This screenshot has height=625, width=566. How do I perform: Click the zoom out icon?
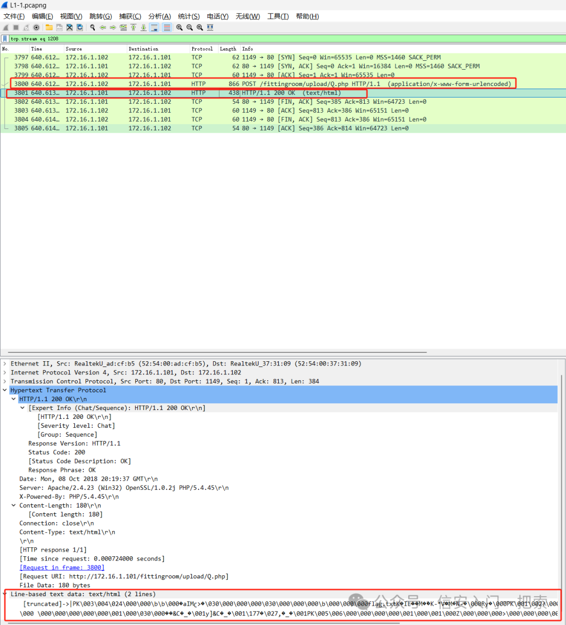pyautogui.click(x=190, y=27)
